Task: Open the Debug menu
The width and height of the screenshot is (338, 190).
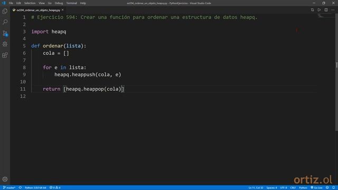Action: pos(59,3)
